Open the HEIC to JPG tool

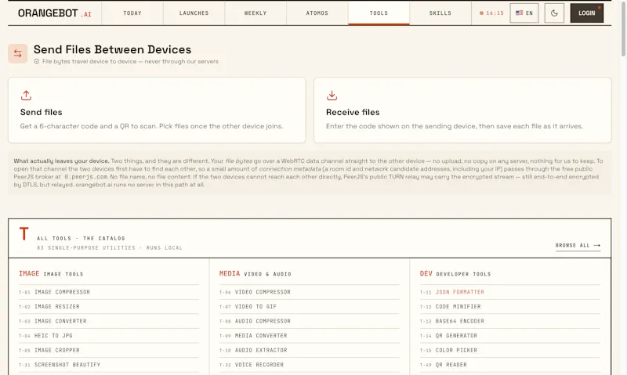point(109,336)
